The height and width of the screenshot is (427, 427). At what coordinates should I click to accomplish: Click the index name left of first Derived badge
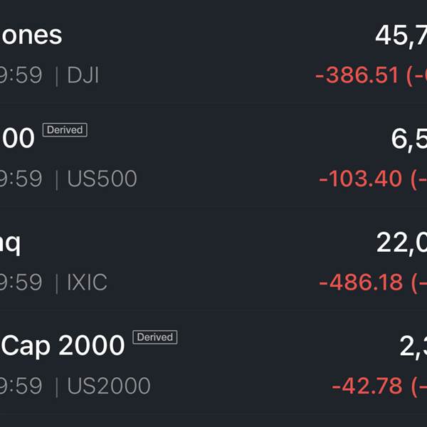coord(17,139)
